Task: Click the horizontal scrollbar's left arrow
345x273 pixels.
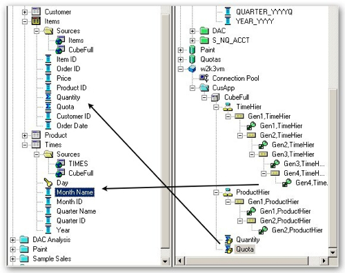Action: [180, 261]
